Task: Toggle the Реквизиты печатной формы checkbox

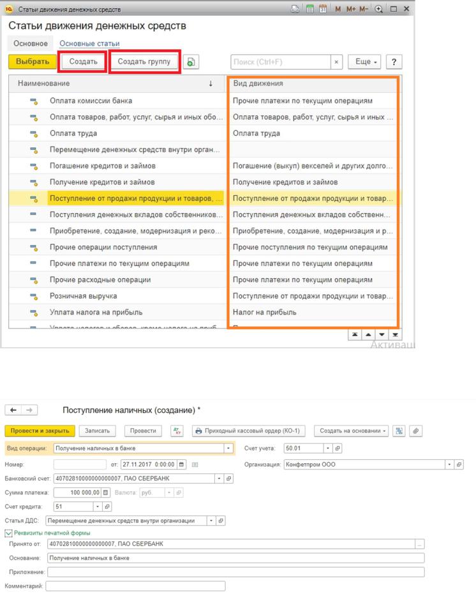Action: (x=8, y=533)
